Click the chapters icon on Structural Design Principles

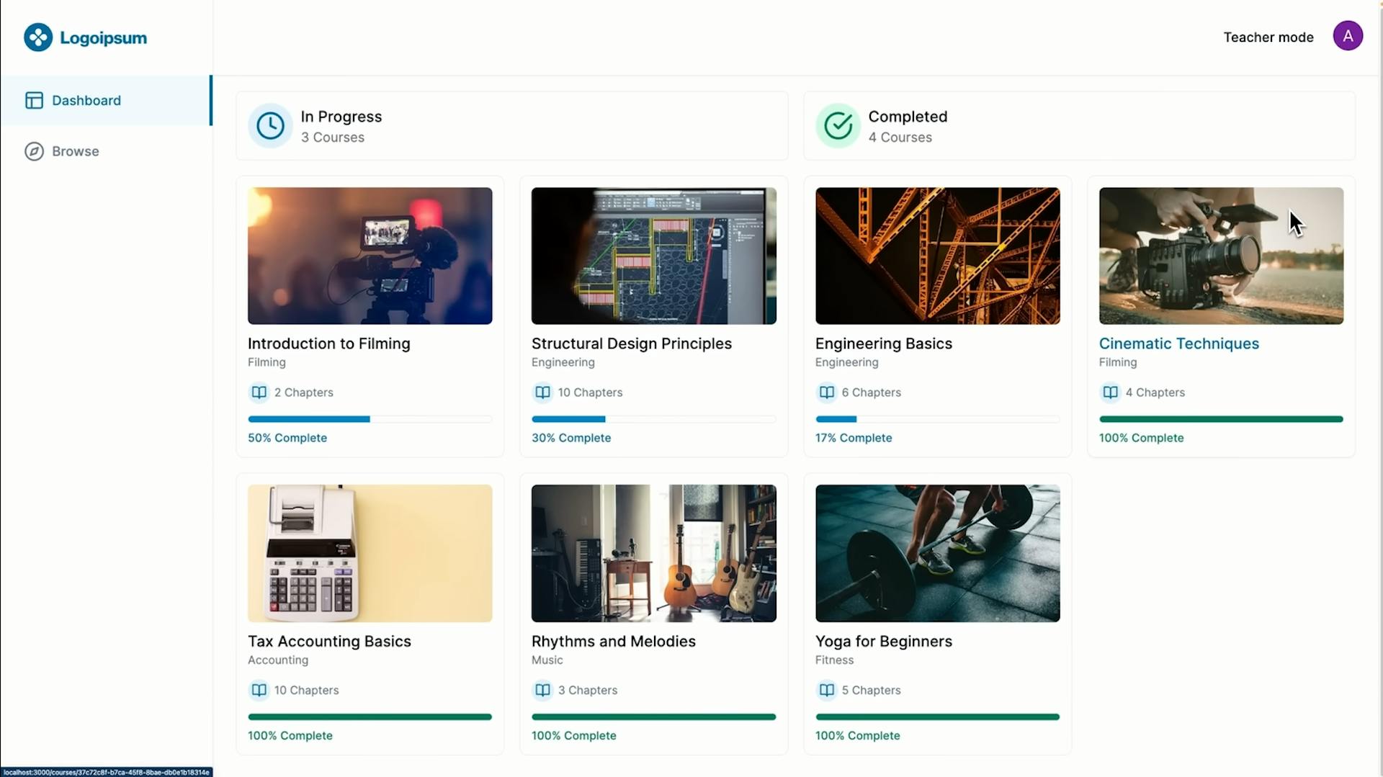(542, 392)
